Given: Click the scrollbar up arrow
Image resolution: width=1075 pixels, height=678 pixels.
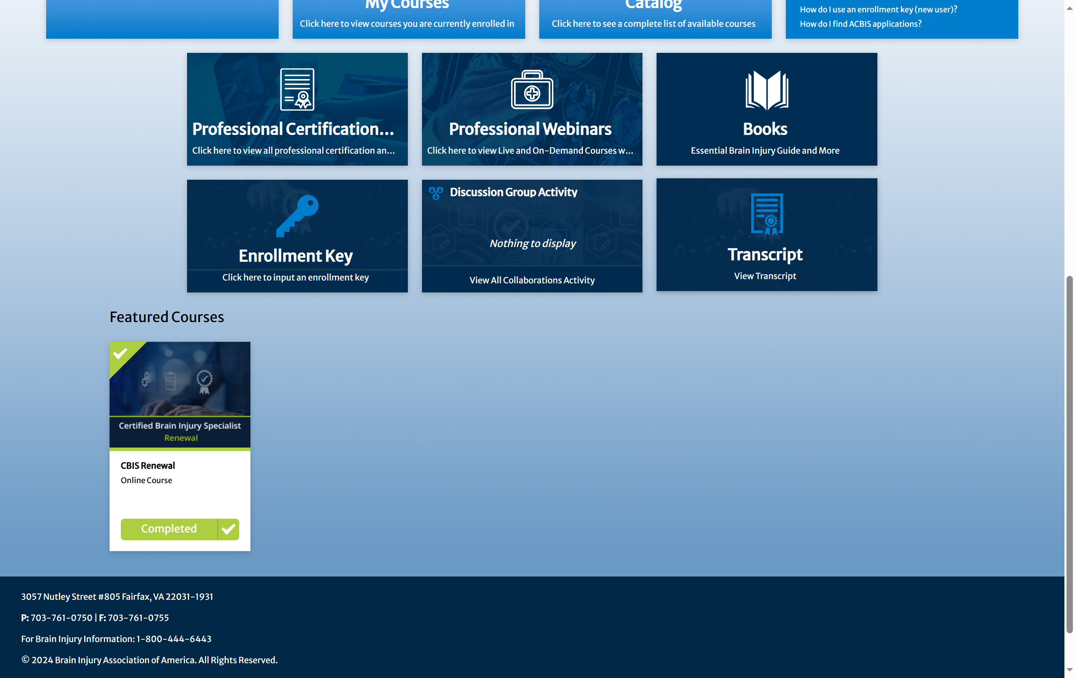Looking at the screenshot, I should pos(1069,8).
